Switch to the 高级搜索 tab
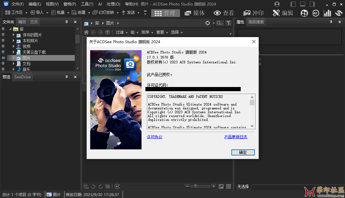 click(x=256, y=22)
